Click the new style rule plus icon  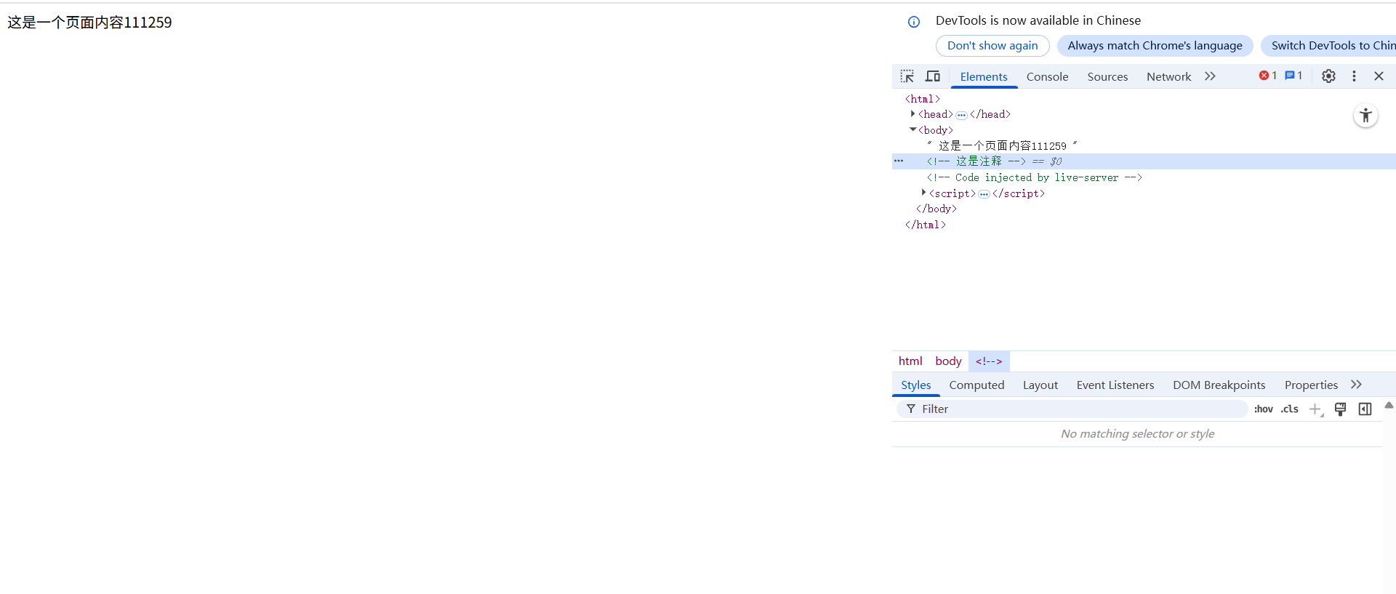[x=1315, y=409]
